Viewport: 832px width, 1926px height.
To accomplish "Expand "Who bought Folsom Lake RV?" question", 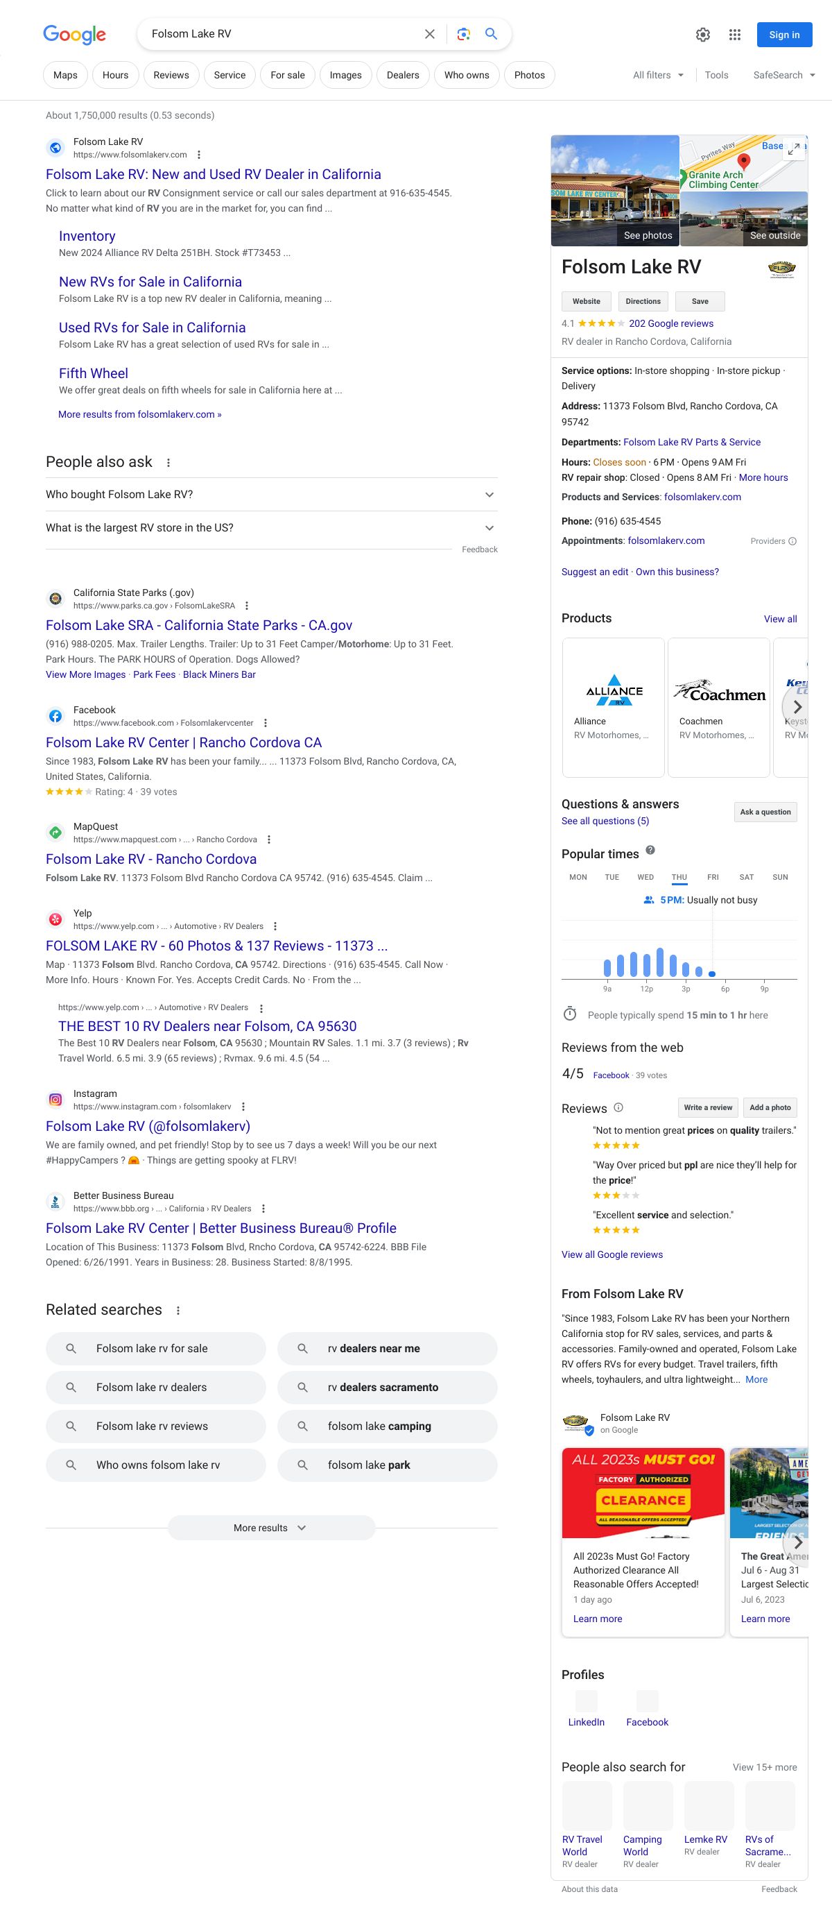I will pos(271,495).
